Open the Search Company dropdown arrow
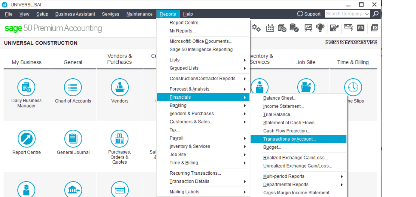The image size is (416, 197). click(x=367, y=14)
